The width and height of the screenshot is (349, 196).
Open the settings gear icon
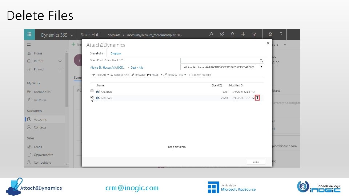(x=270, y=34)
